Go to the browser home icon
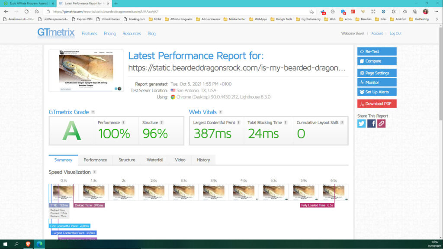Image resolution: width=443 pixels, height=249 pixels. click(37, 12)
